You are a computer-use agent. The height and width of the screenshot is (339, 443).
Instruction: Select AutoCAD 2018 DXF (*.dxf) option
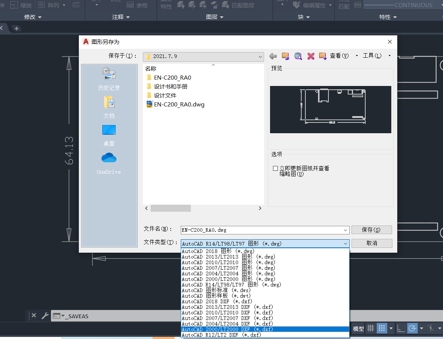point(265,301)
